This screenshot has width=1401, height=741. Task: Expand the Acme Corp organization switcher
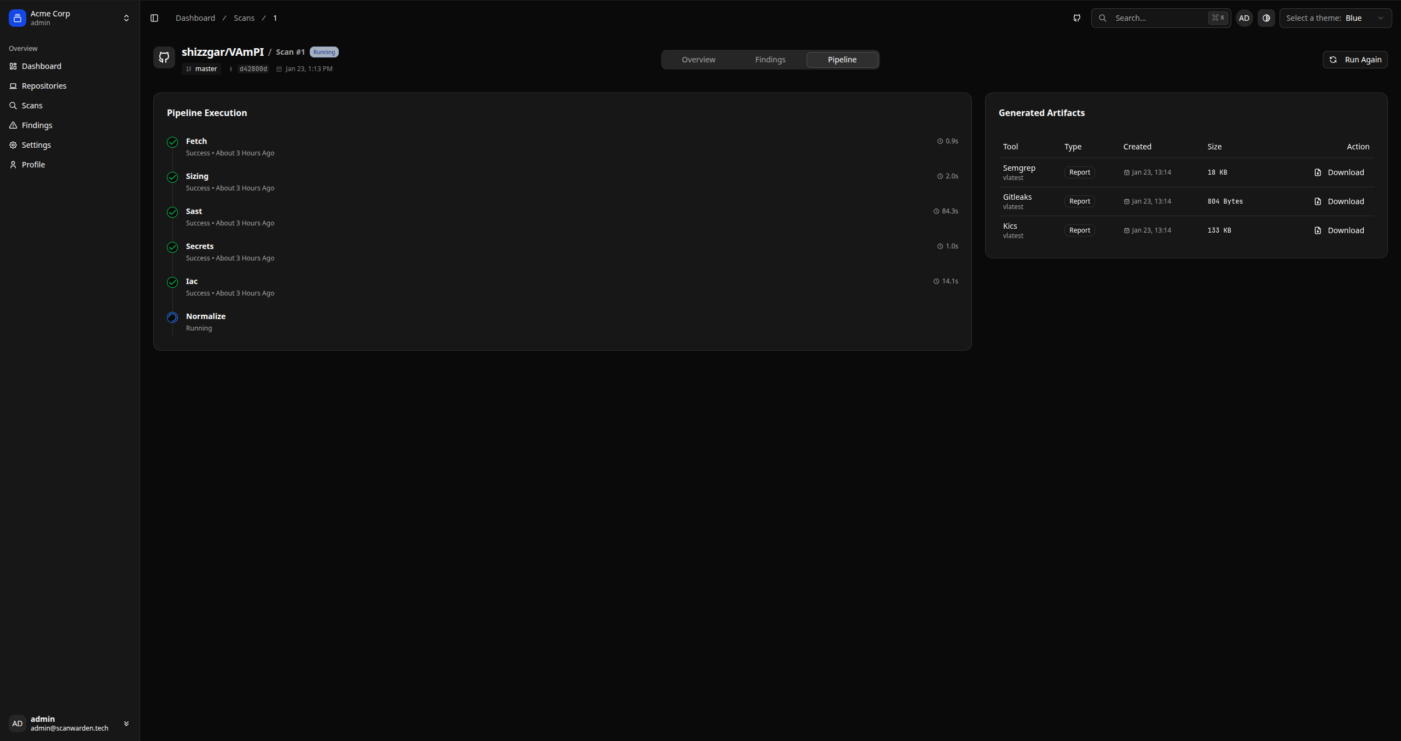126,18
